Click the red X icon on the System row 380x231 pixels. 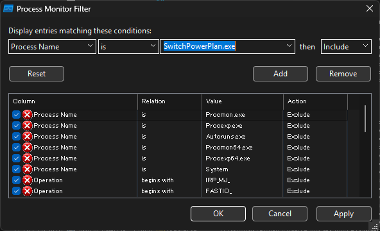pyautogui.click(x=27, y=169)
